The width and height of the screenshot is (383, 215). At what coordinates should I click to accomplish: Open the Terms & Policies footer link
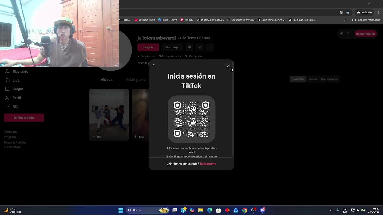(15, 142)
